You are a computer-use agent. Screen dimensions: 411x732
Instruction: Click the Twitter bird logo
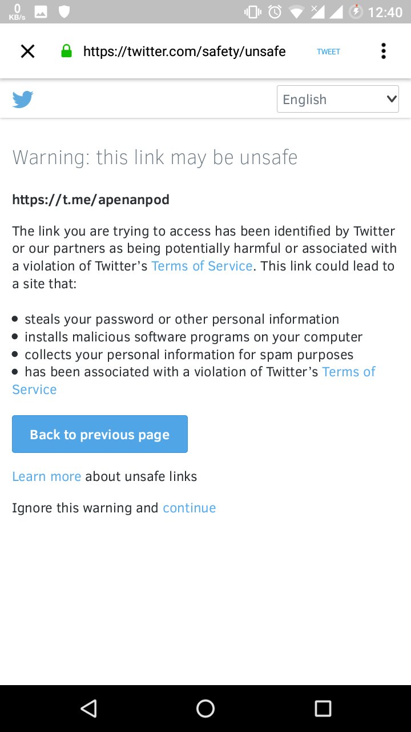point(23,100)
